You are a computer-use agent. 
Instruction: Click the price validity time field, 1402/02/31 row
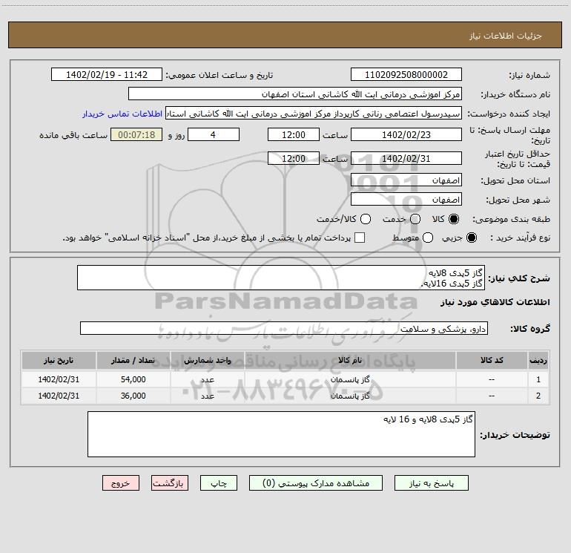coord(294,158)
